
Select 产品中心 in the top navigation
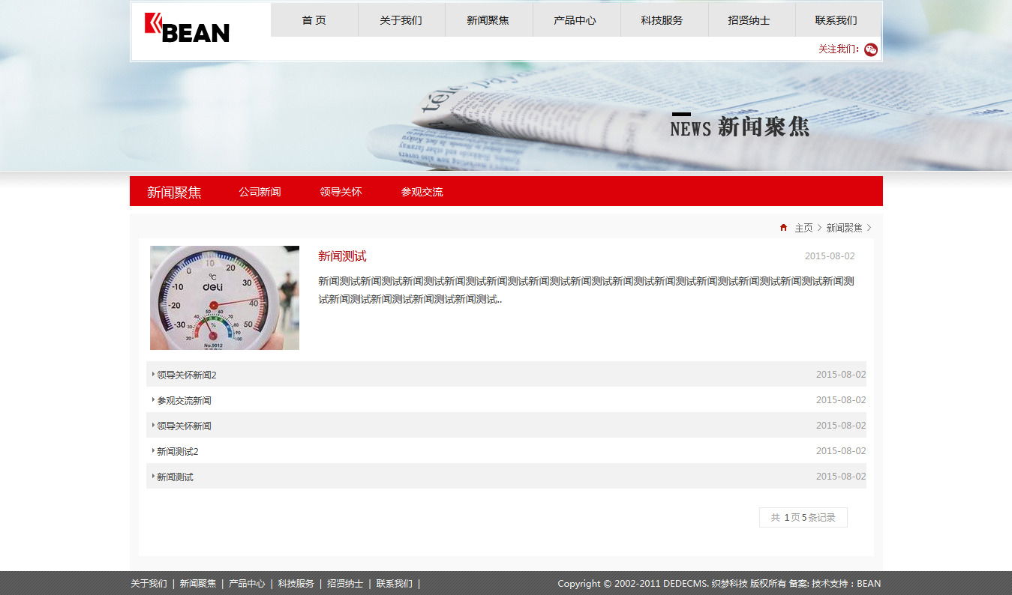(x=575, y=20)
